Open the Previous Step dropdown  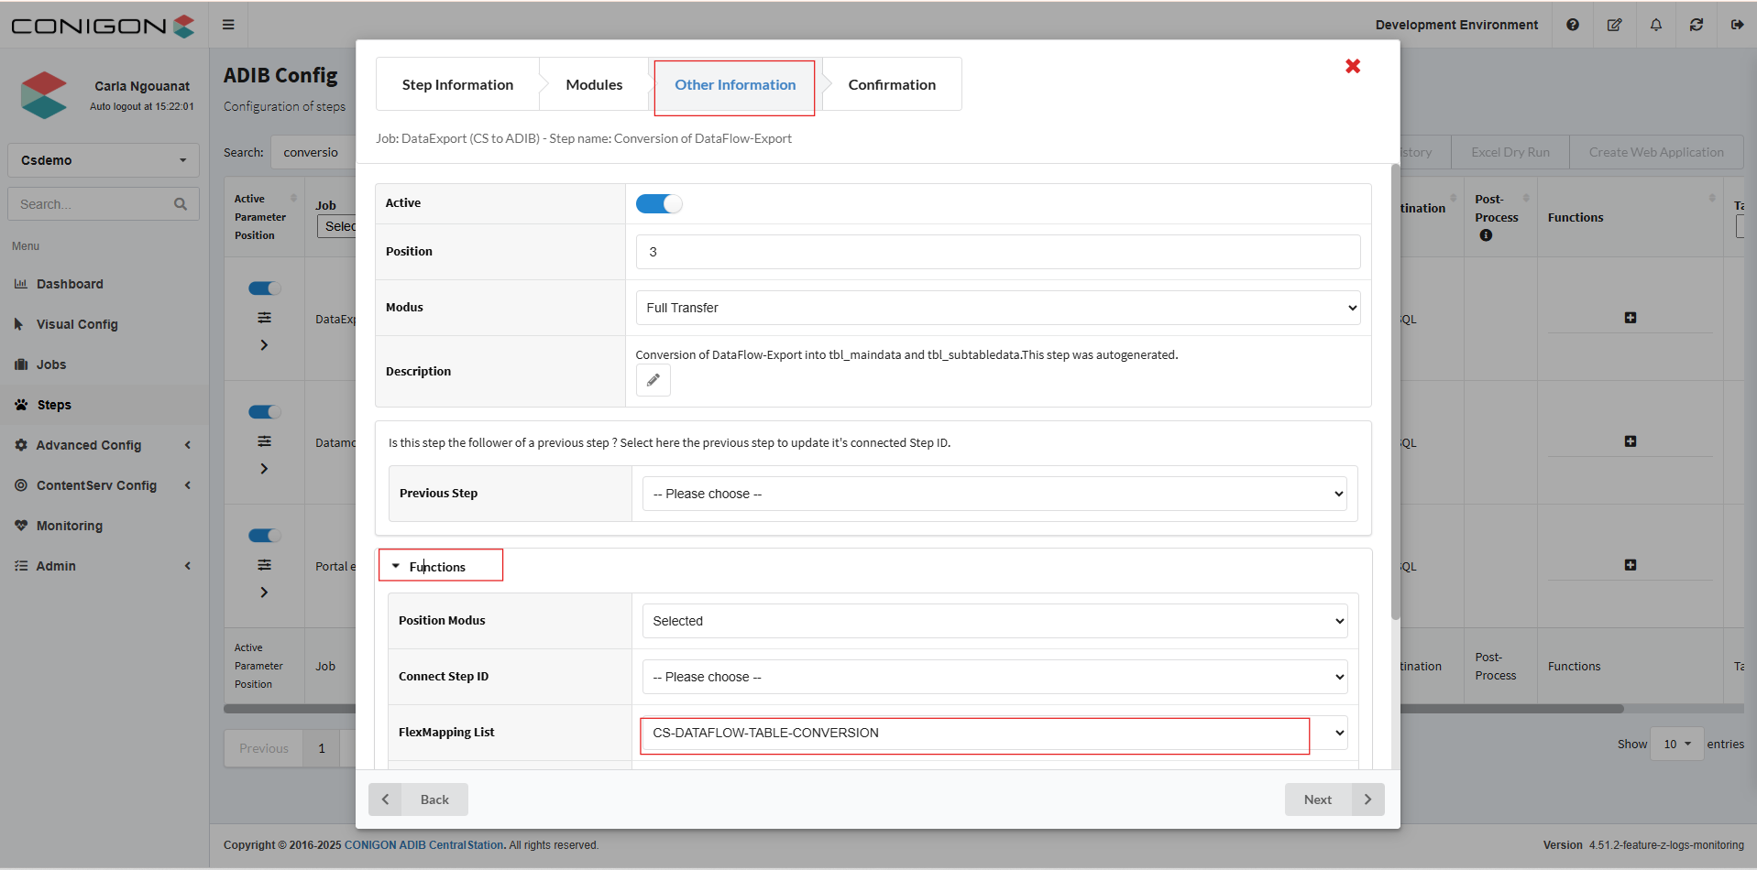click(994, 494)
